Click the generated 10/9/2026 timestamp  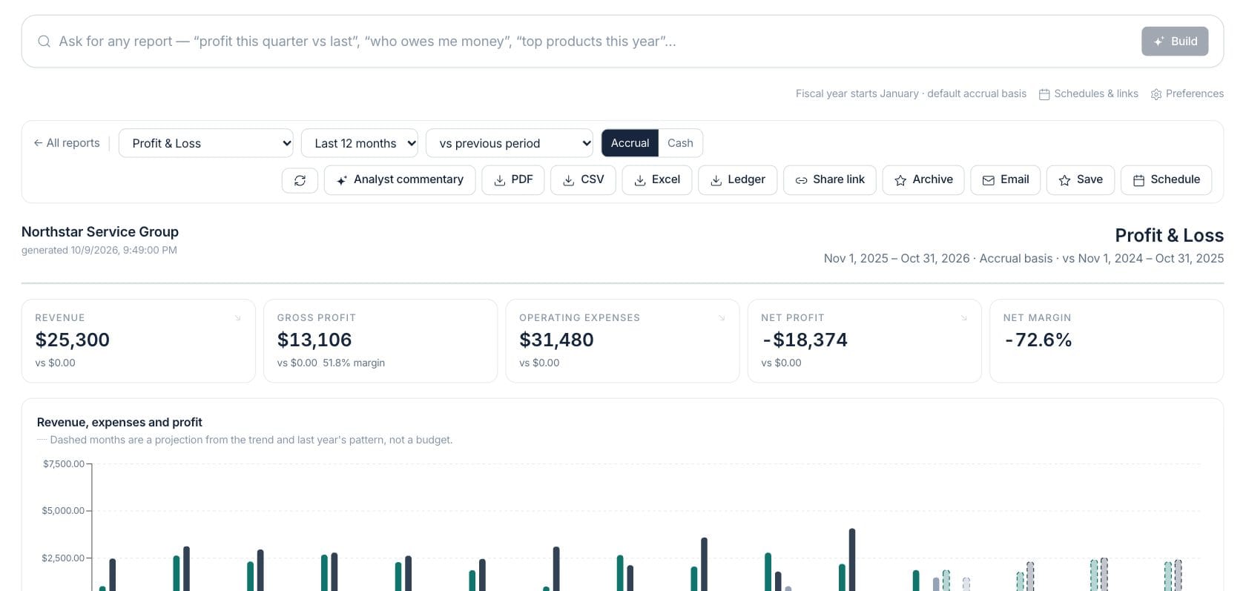click(99, 251)
